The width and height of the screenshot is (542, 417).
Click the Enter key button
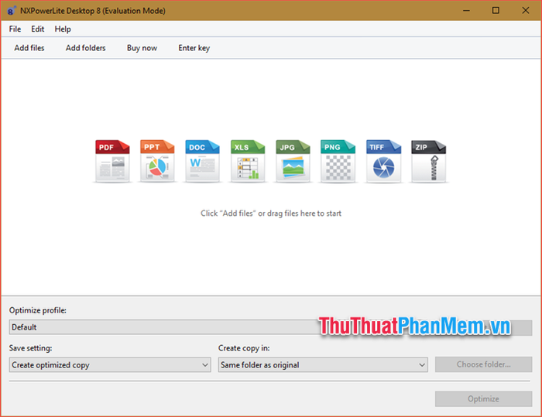194,48
